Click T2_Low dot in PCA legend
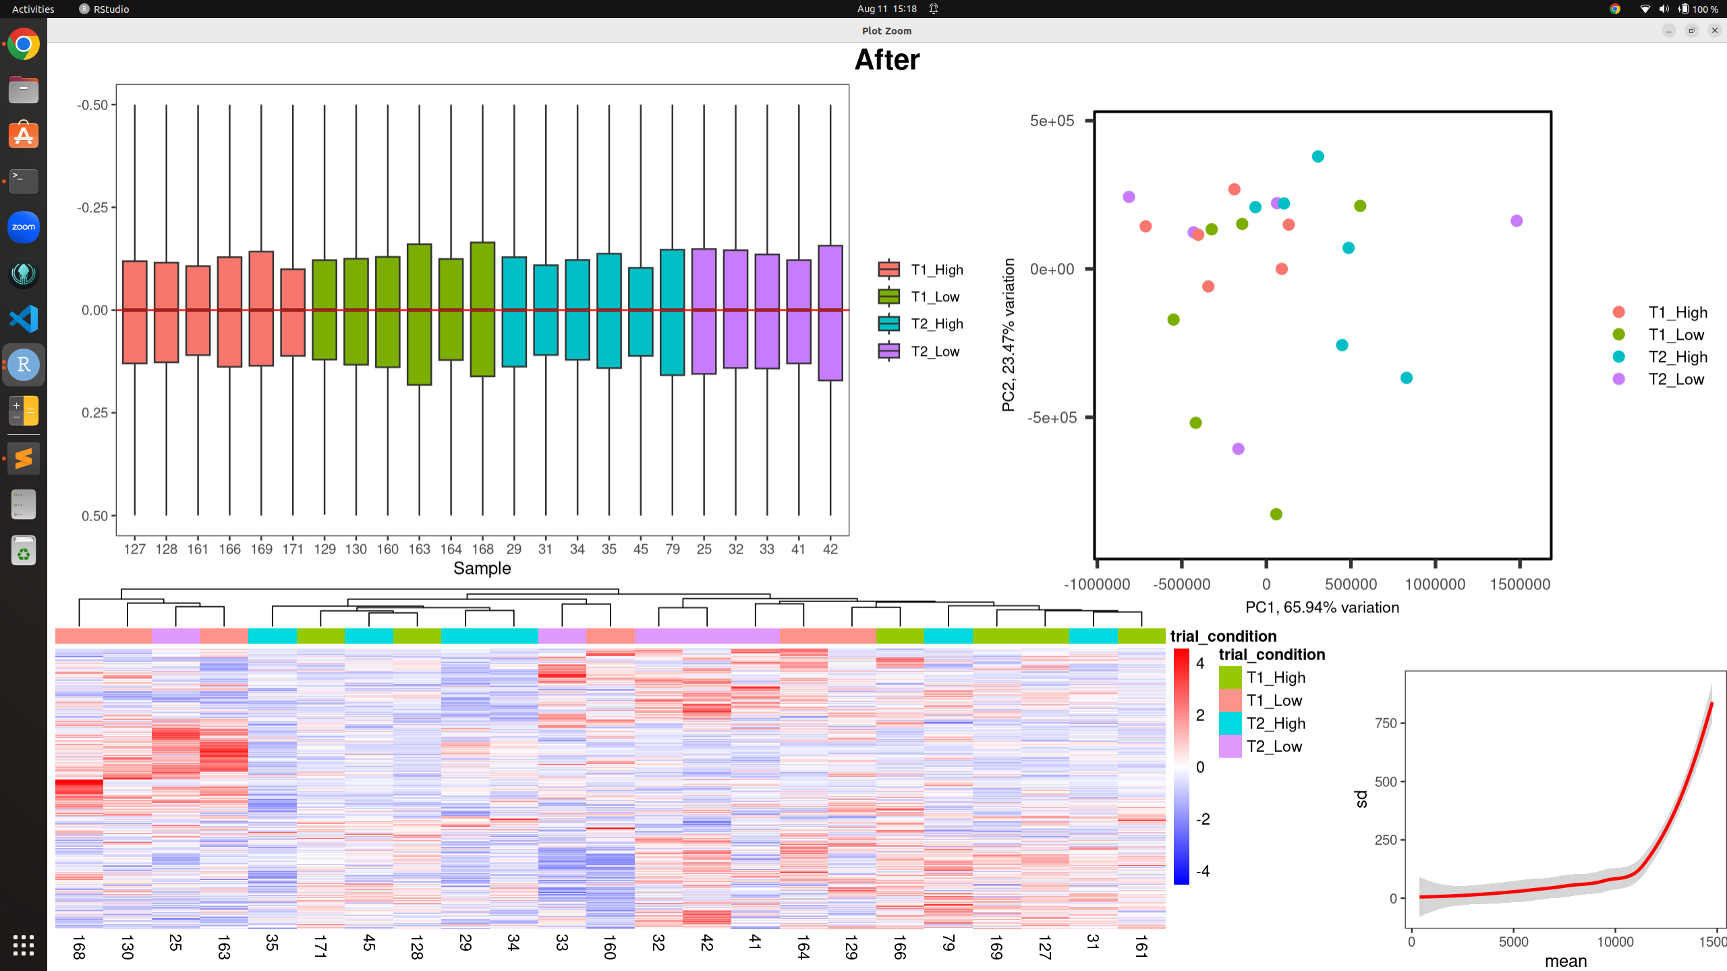This screenshot has height=971, width=1727. click(1618, 378)
